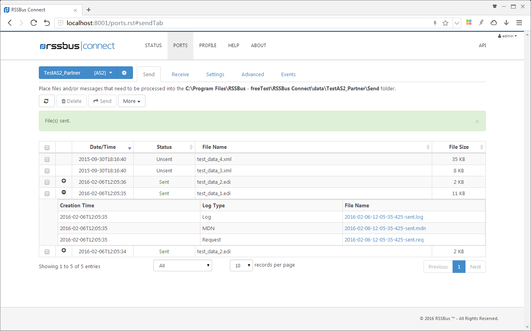Image resolution: width=531 pixels, height=331 pixels.
Task: Dismiss the 'File(s) sent.' alert
Action: click(x=477, y=121)
